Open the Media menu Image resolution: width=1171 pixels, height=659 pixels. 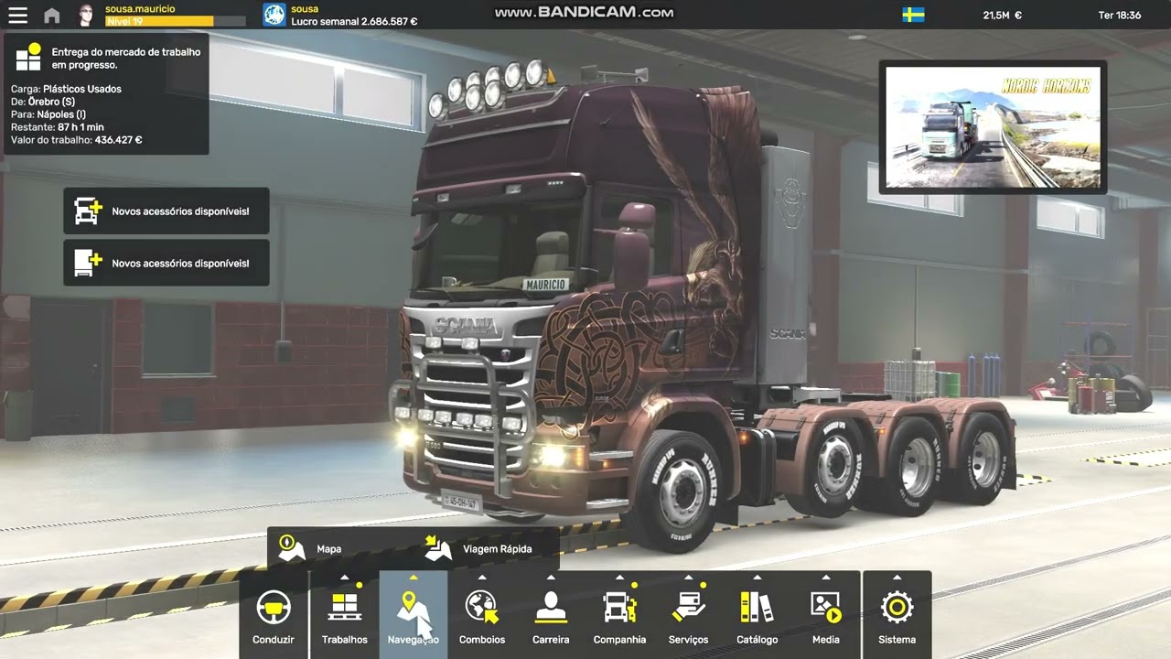click(826, 615)
